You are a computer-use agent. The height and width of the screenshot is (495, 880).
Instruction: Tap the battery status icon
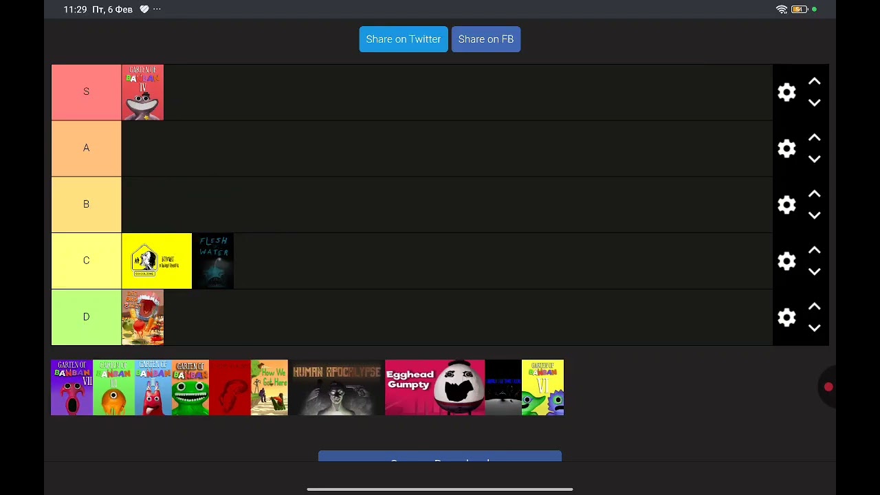[799, 10]
